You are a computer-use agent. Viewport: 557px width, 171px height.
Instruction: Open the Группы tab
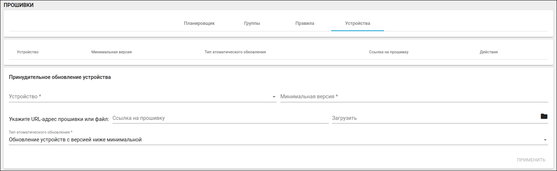click(x=252, y=23)
